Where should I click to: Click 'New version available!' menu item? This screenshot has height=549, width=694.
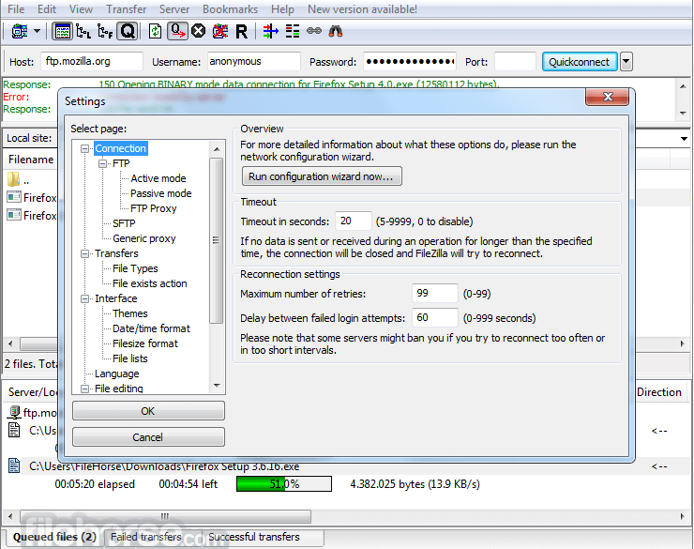point(362,9)
